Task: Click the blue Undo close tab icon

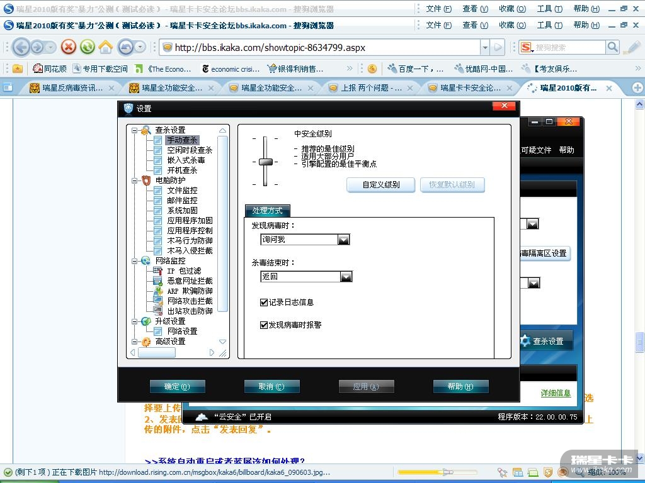Action: point(126,47)
